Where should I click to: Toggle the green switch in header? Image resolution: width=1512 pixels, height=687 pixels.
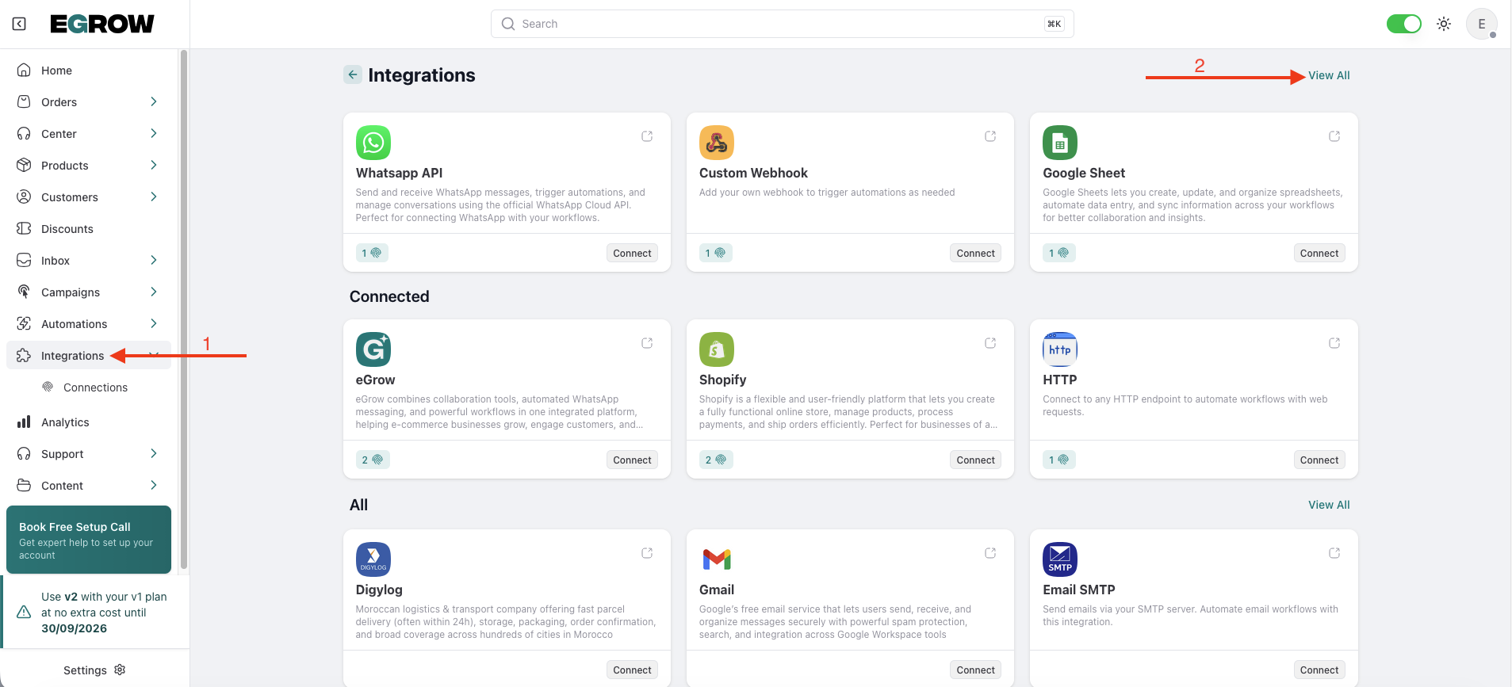point(1403,24)
